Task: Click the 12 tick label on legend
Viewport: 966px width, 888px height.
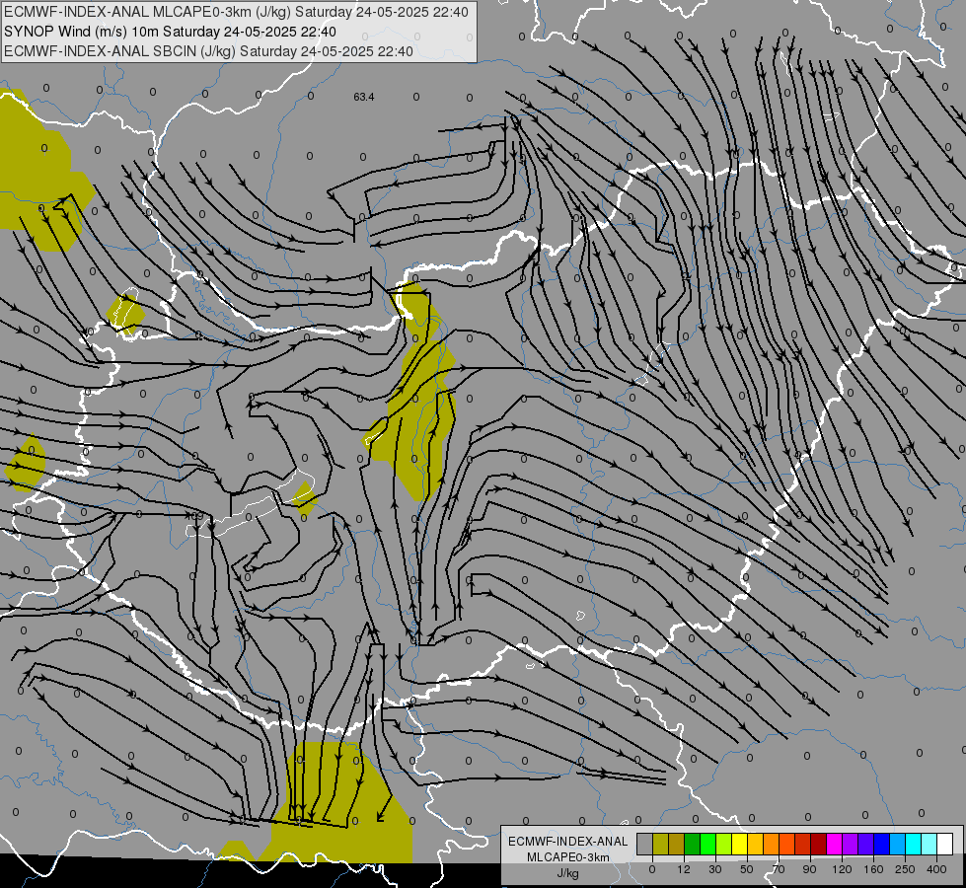Action: [x=684, y=869]
